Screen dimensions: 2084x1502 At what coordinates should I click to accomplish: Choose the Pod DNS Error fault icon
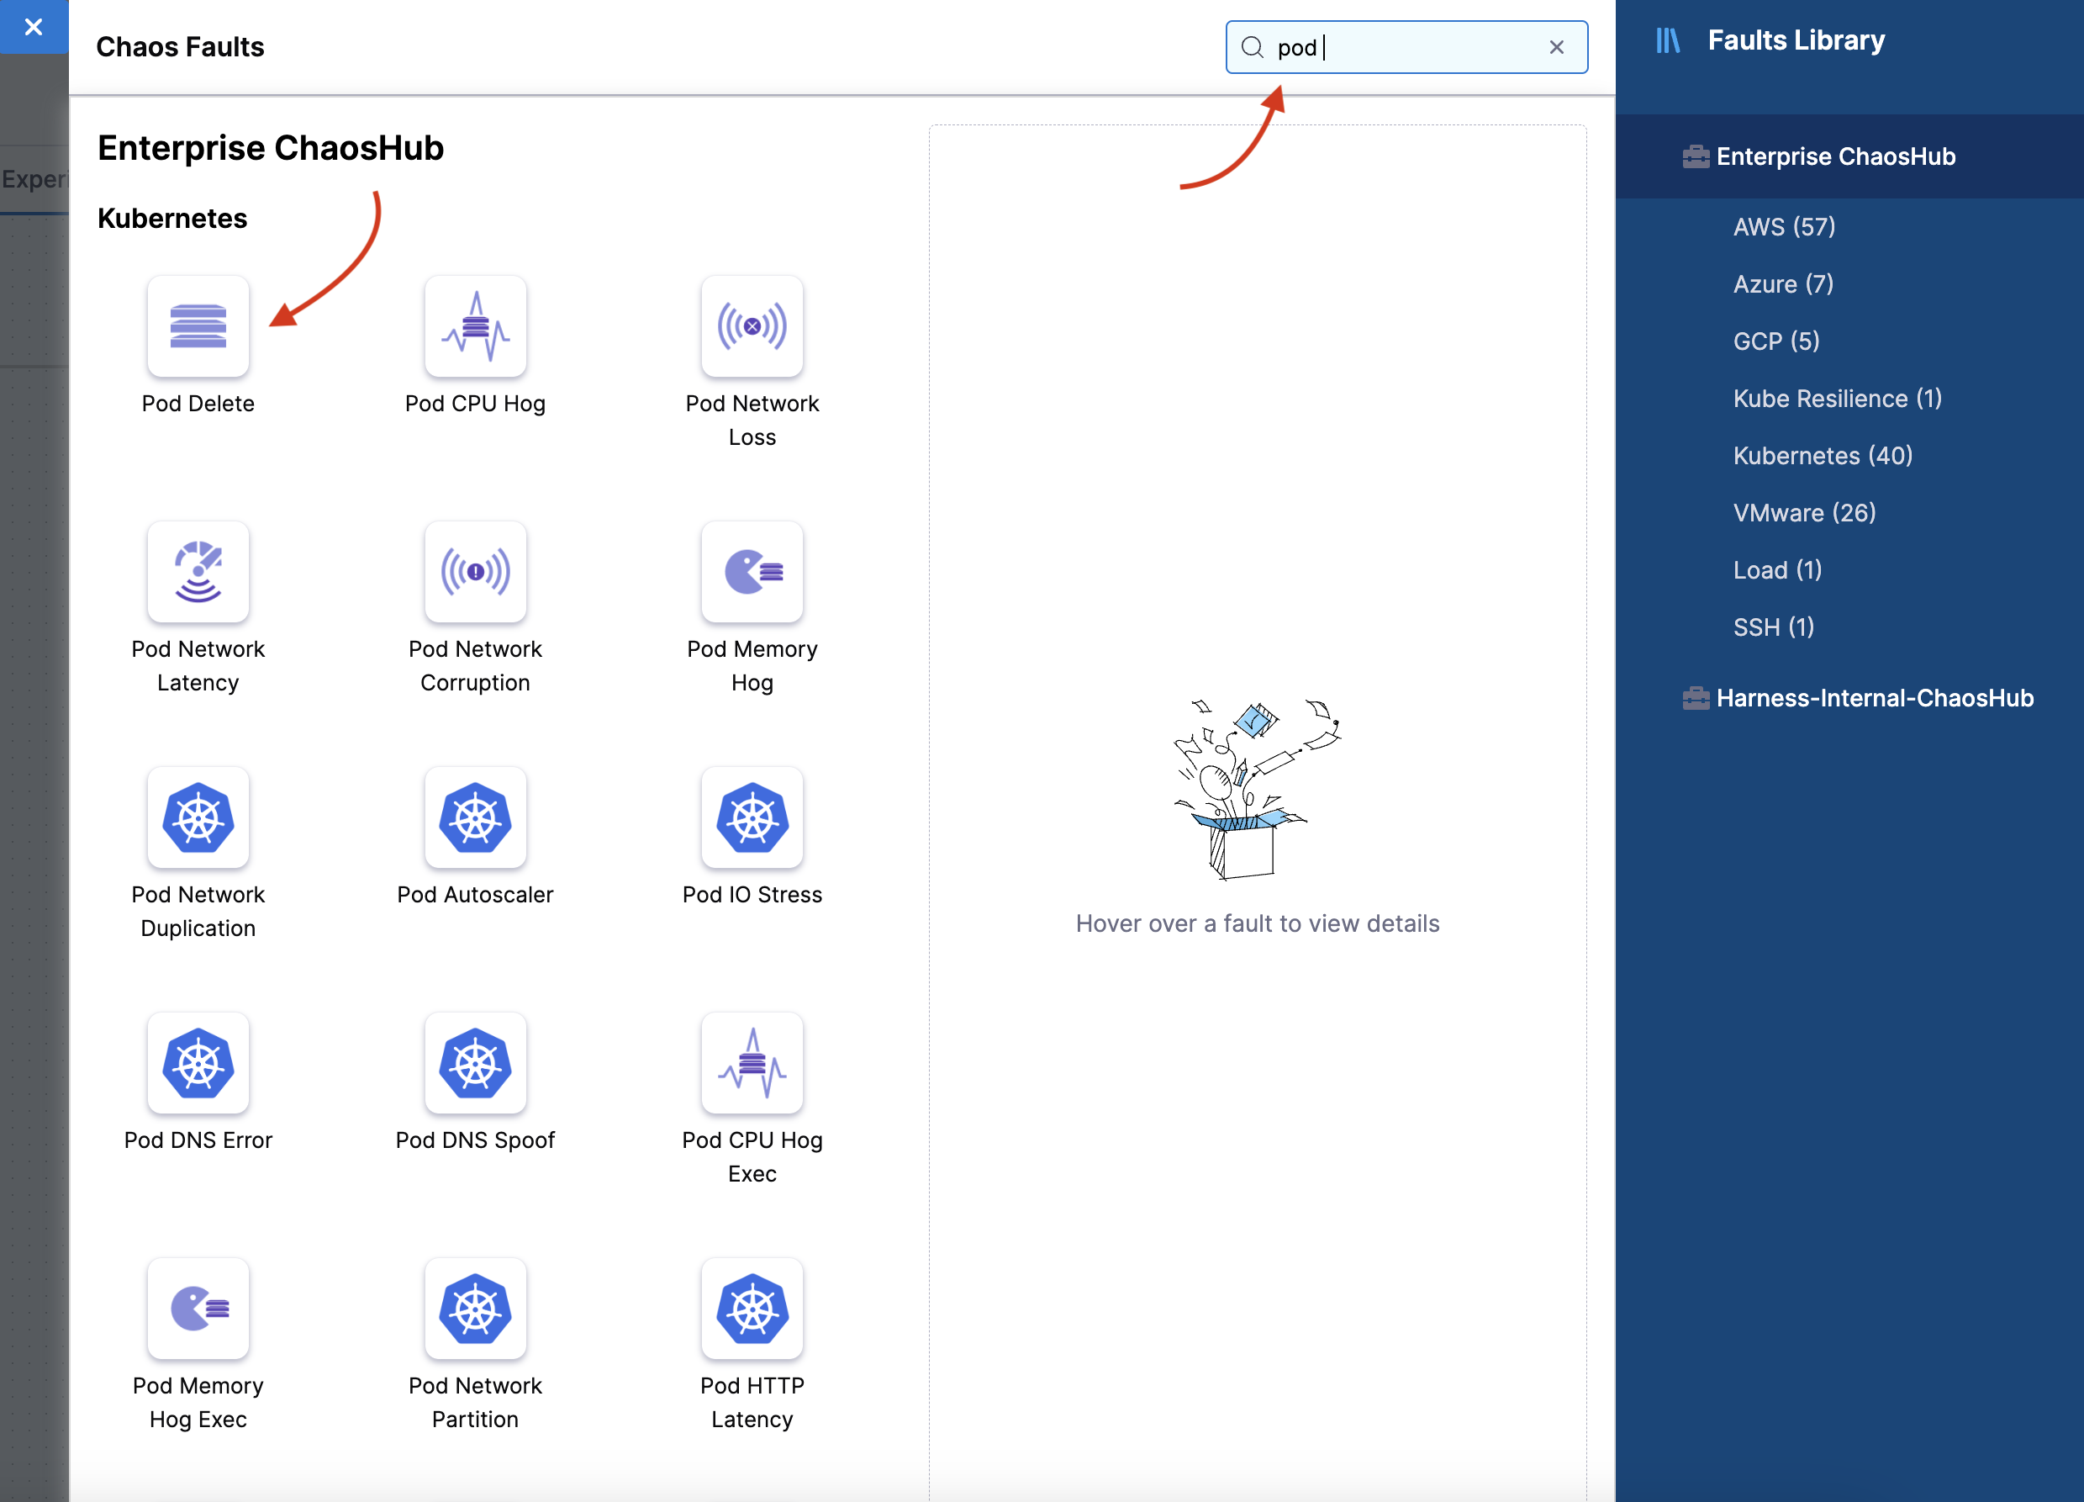click(198, 1063)
